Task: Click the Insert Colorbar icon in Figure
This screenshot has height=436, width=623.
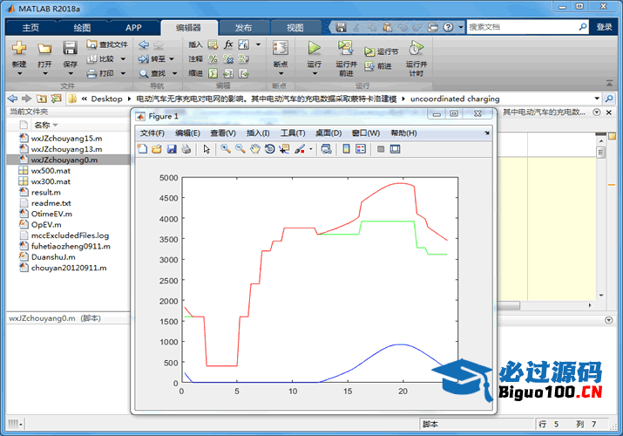Action: pos(346,149)
